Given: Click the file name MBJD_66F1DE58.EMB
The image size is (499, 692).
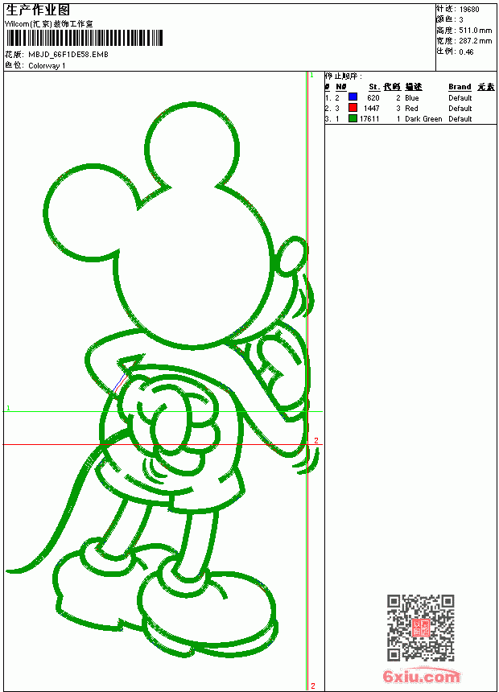Looking at the screenshot, I should tap(68, 55).
